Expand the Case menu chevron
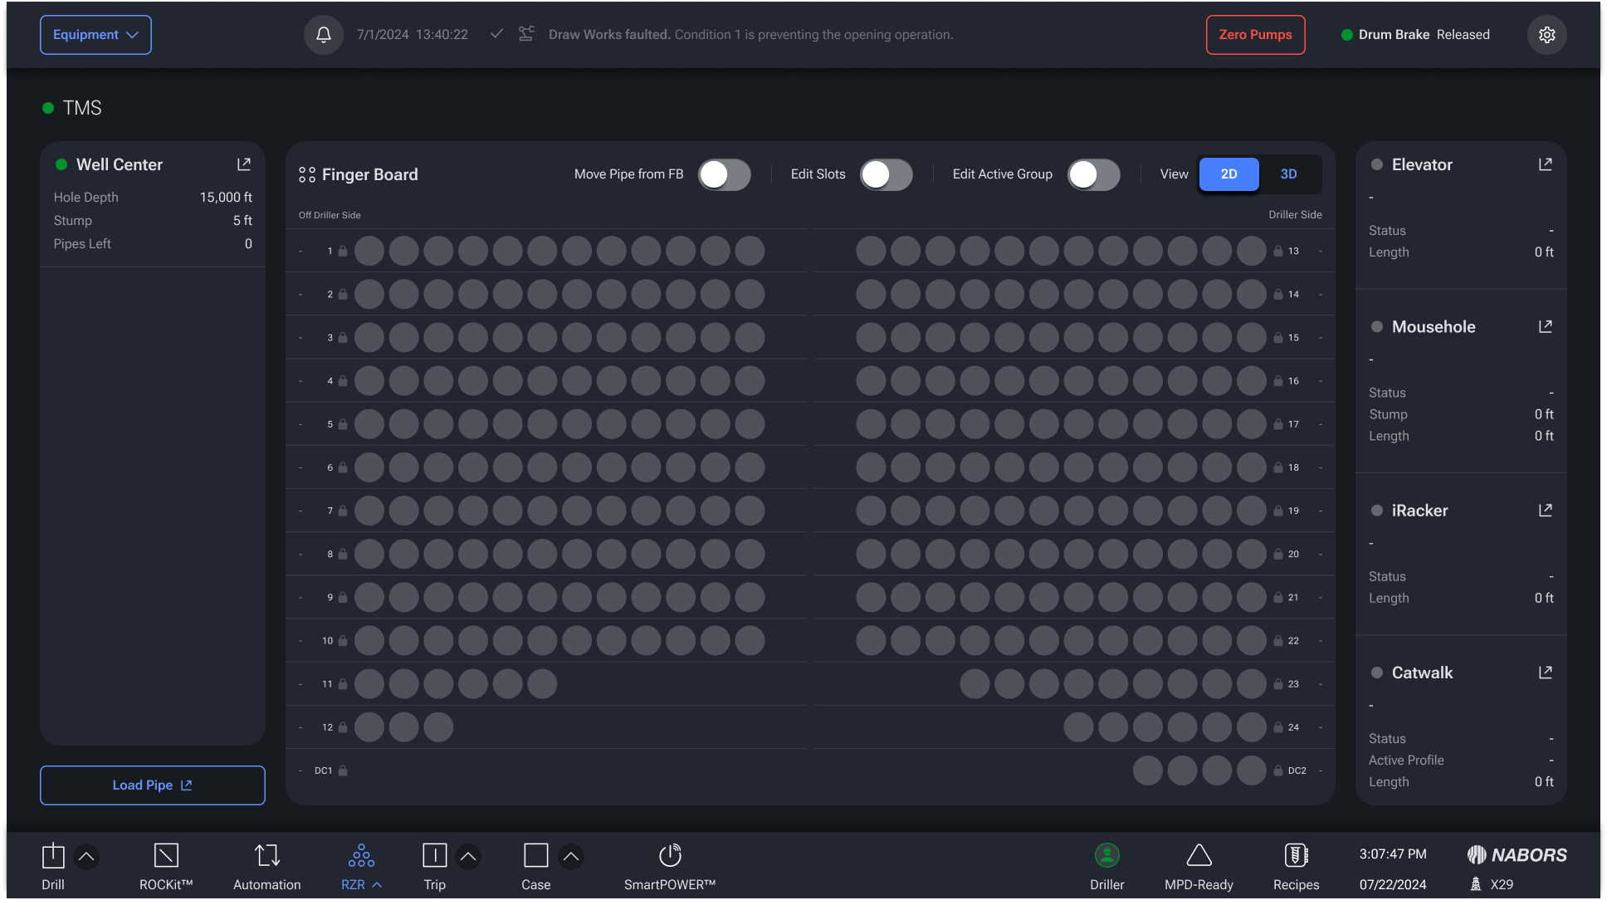 coord(571,857)
